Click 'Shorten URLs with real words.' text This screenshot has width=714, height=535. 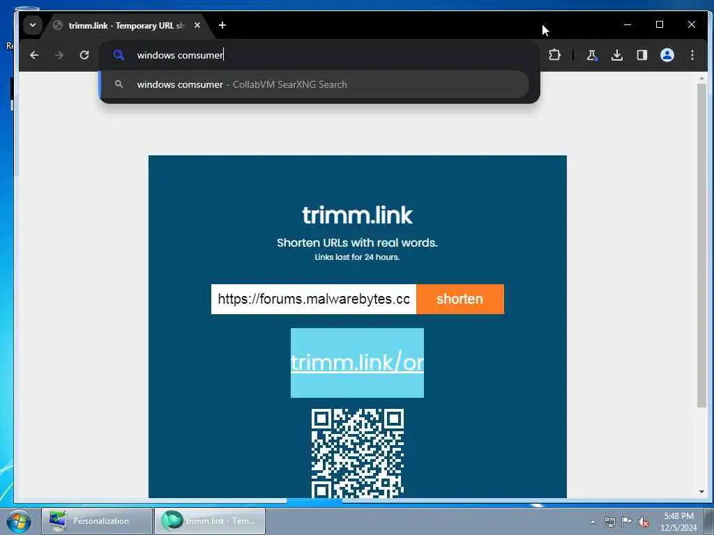tap(358, 242)
